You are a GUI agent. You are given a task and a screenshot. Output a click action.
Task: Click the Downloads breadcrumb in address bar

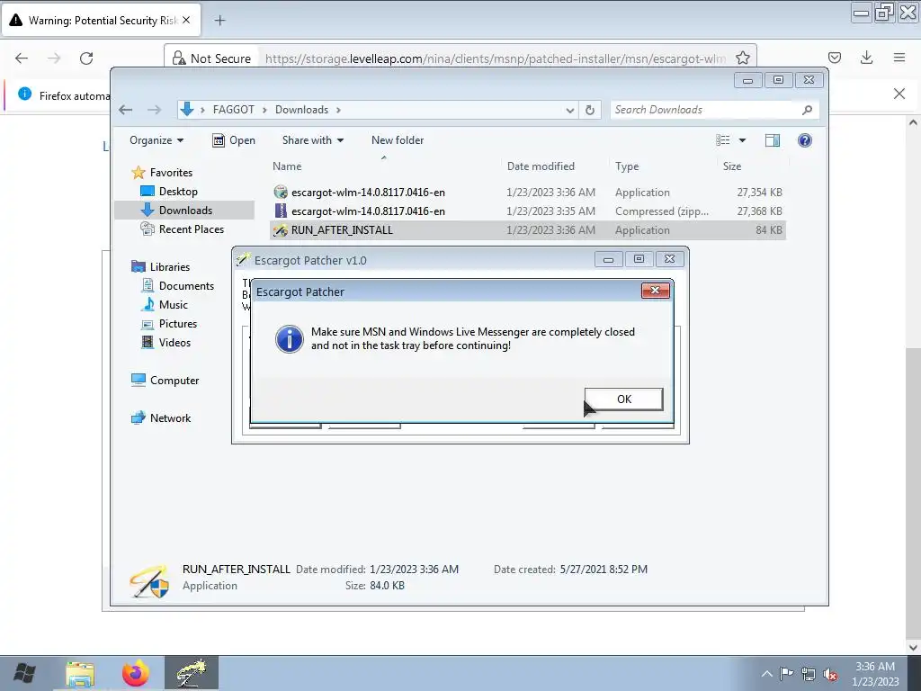click(x=301, y=110)
